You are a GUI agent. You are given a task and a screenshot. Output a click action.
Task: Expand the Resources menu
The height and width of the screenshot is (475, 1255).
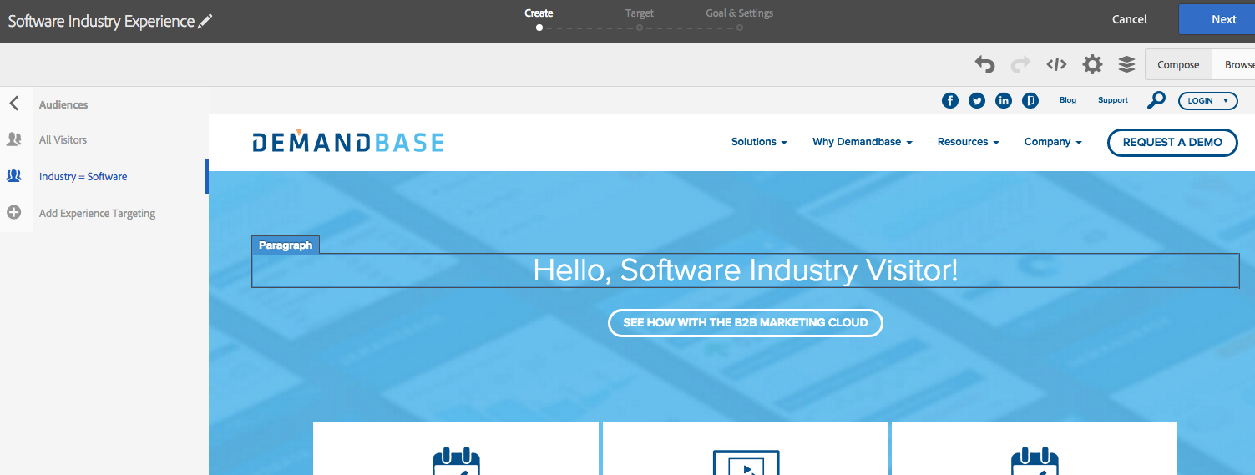(x=969, y=142)
